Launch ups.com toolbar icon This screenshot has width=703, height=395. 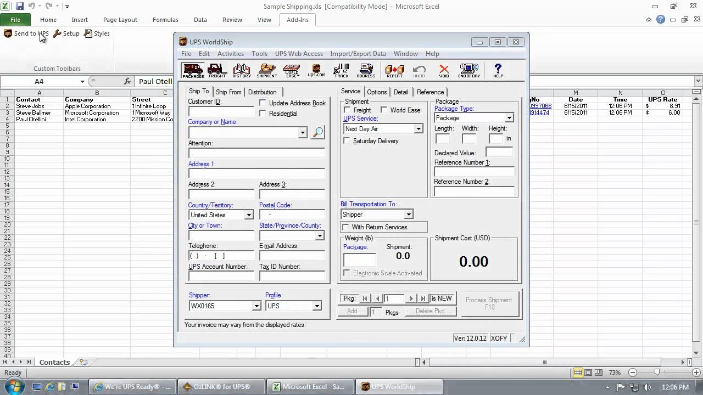[x=316, y=70]
